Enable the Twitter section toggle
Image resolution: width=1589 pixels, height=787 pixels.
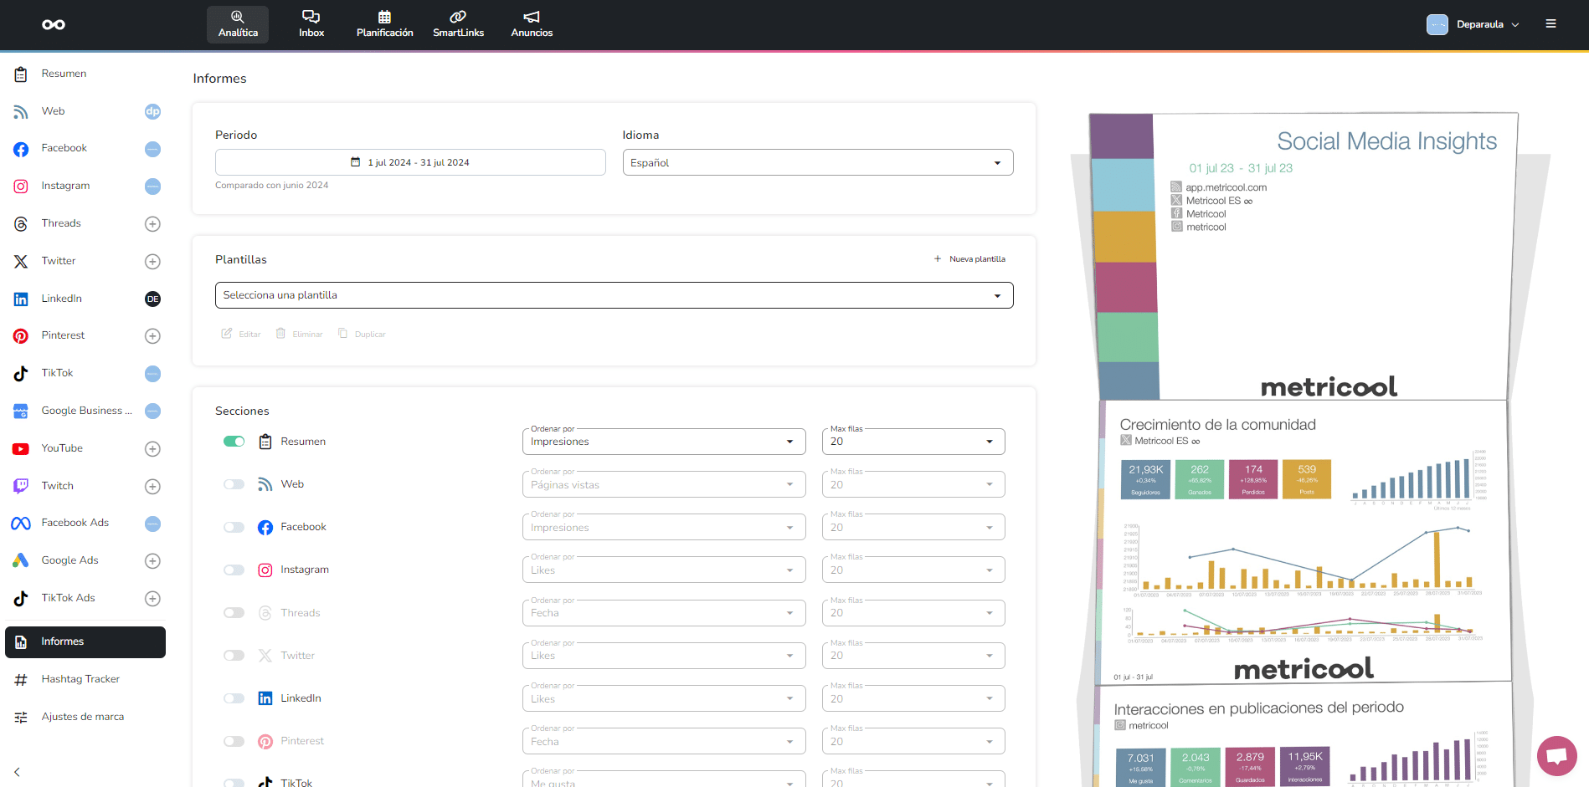coord(234,656)
